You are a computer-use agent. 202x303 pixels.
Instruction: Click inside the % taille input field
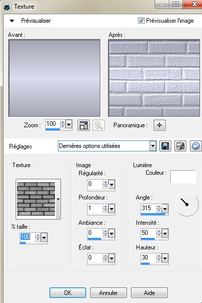28,237
